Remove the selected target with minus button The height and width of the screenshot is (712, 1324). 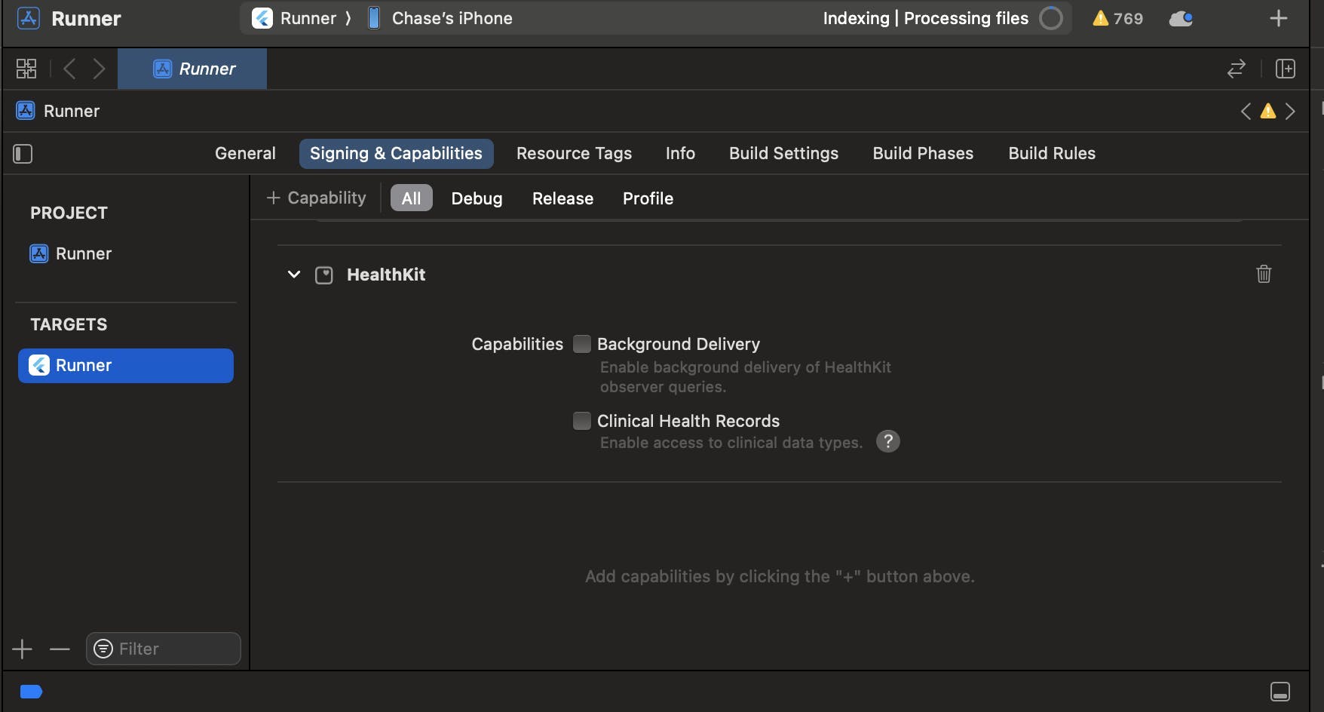tap(60, 649)
